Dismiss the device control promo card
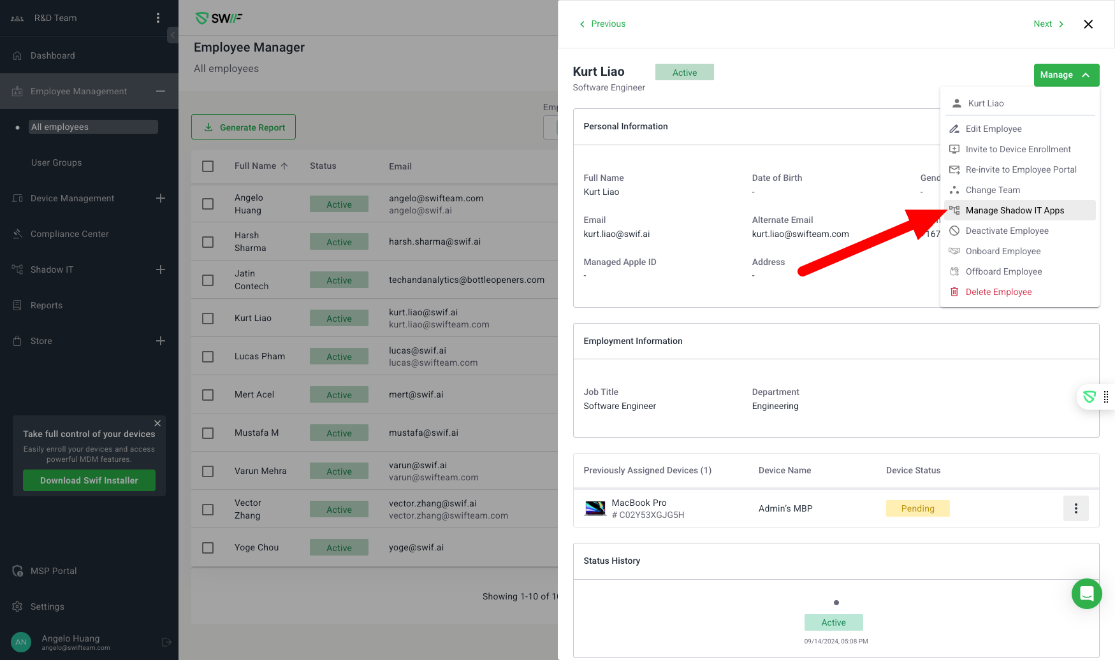1115x660 pixels. pyautogui.click(x=157, y=424)
